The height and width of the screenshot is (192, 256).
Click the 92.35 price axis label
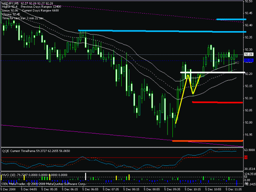click(249, 37)
